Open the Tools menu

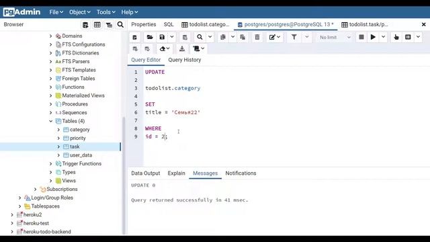click(105, 12)
